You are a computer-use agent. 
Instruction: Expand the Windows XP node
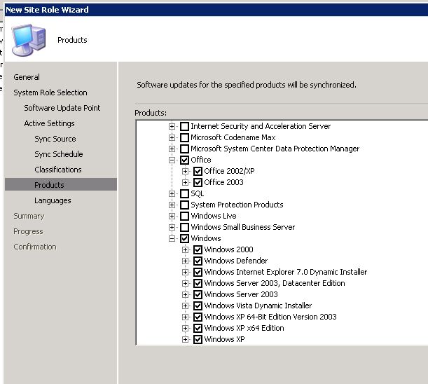(x=185, y=339)
